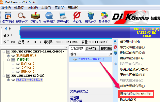
Task: Click the 快速分区 (Quick Partition) icon
Action: (x=49, y=17)
